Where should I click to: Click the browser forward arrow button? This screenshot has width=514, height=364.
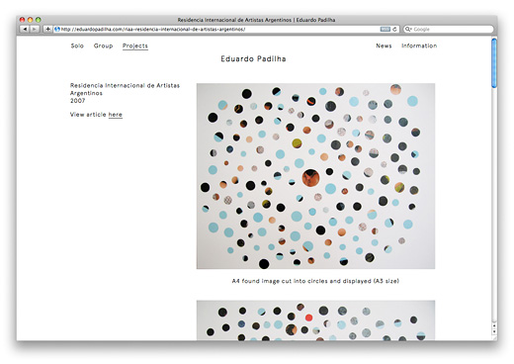(35, 29)
